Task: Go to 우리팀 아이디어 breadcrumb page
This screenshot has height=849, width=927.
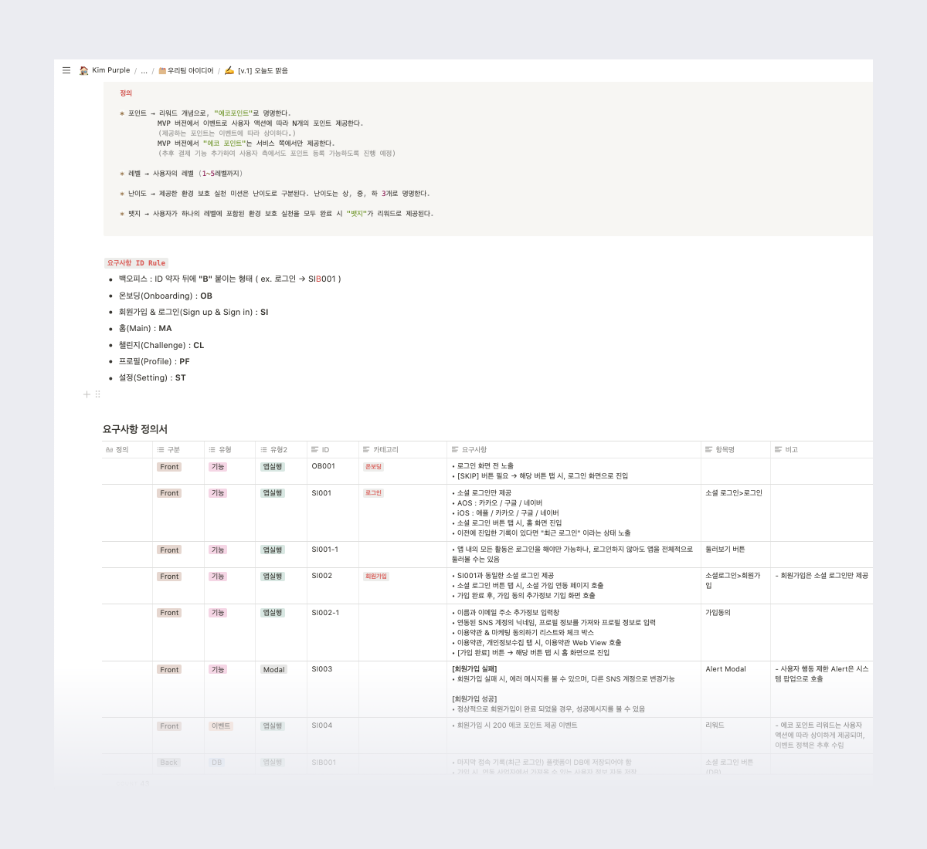Action: tap(185, 70)
